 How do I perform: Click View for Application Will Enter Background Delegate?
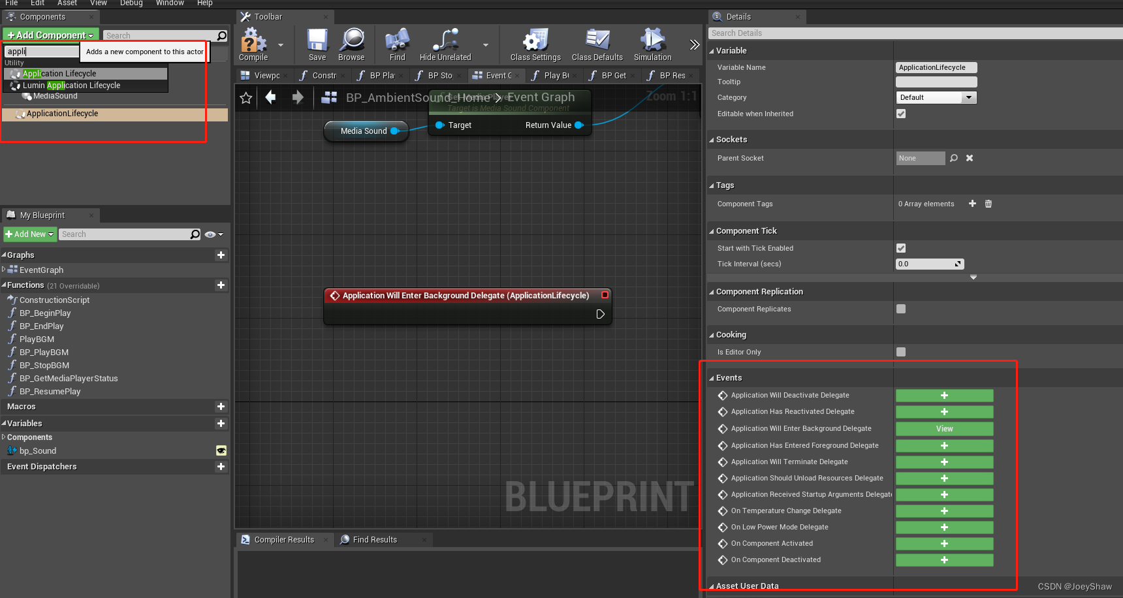pyautogui.click(x=944, y=428)
